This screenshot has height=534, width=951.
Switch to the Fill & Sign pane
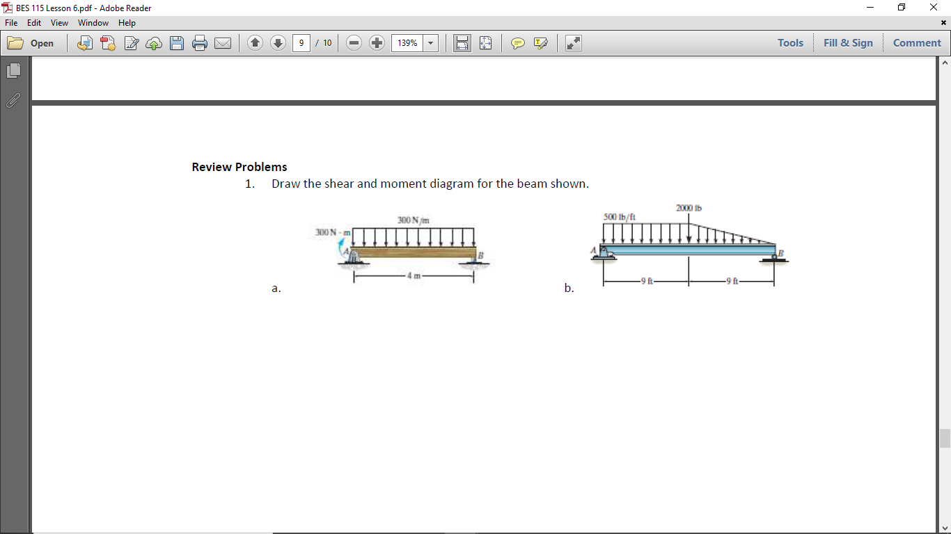pyautogui.click(x=848, y=42)
